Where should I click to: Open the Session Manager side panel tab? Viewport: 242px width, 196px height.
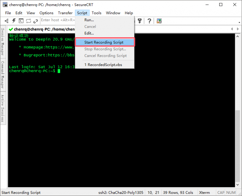point(2,42)
